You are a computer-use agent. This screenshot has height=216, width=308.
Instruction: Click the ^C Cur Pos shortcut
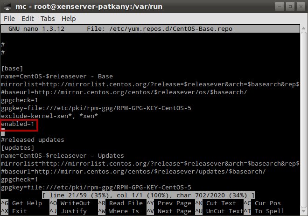tap(262, 203)
